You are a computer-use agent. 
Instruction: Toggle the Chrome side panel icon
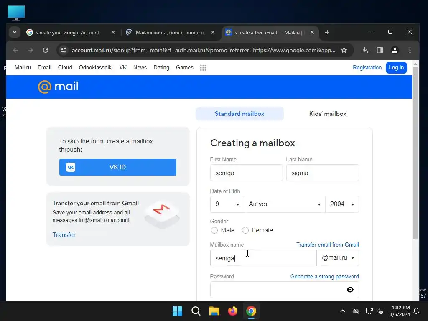click(380, 50)
